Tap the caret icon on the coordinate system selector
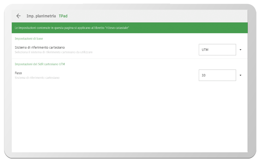This screenshot has width=261, height=163. (240, 49)
